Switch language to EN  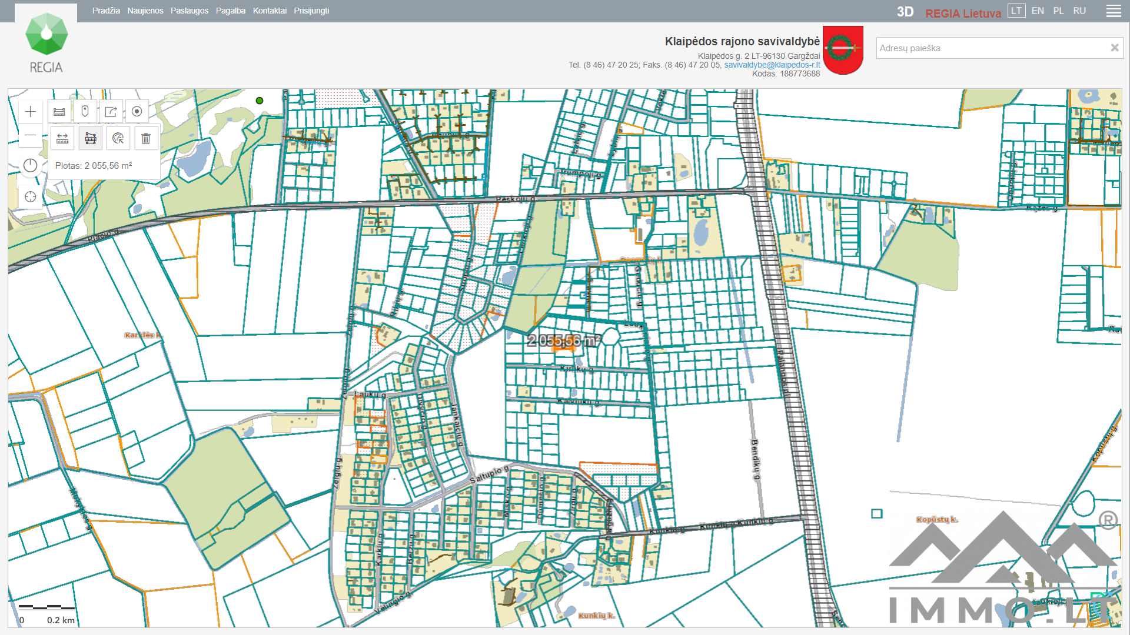click(1038, 11)
